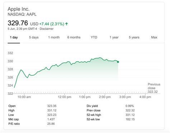Screen dimensions: 170x133
Task: Click the chart peak near 2:00 pm
Action: [100, 58]
